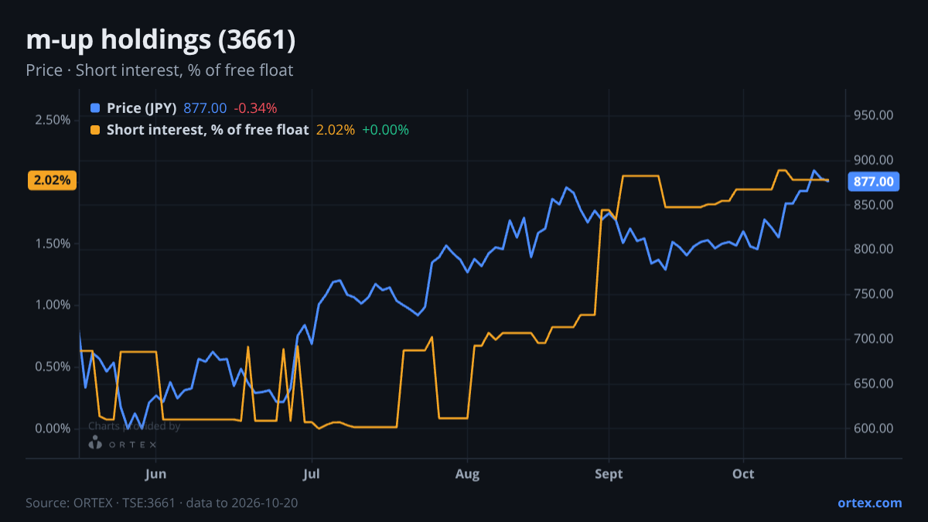Click the Jul x-axis label

(x=312, y=473)
